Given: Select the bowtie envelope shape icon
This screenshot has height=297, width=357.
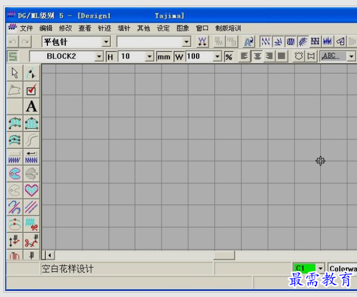Looking at the screenshot, I should [311, 56].
